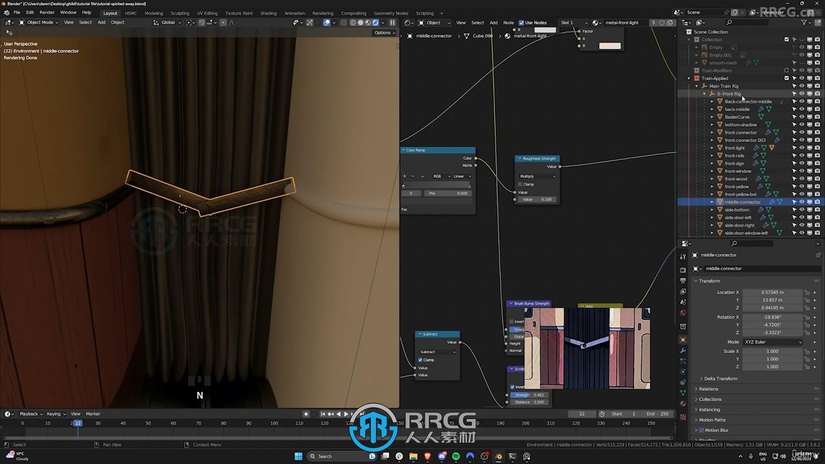The image size is (825, 464).
Task: Click the wireframe viewport shading icon
Action: click(353, 23)
